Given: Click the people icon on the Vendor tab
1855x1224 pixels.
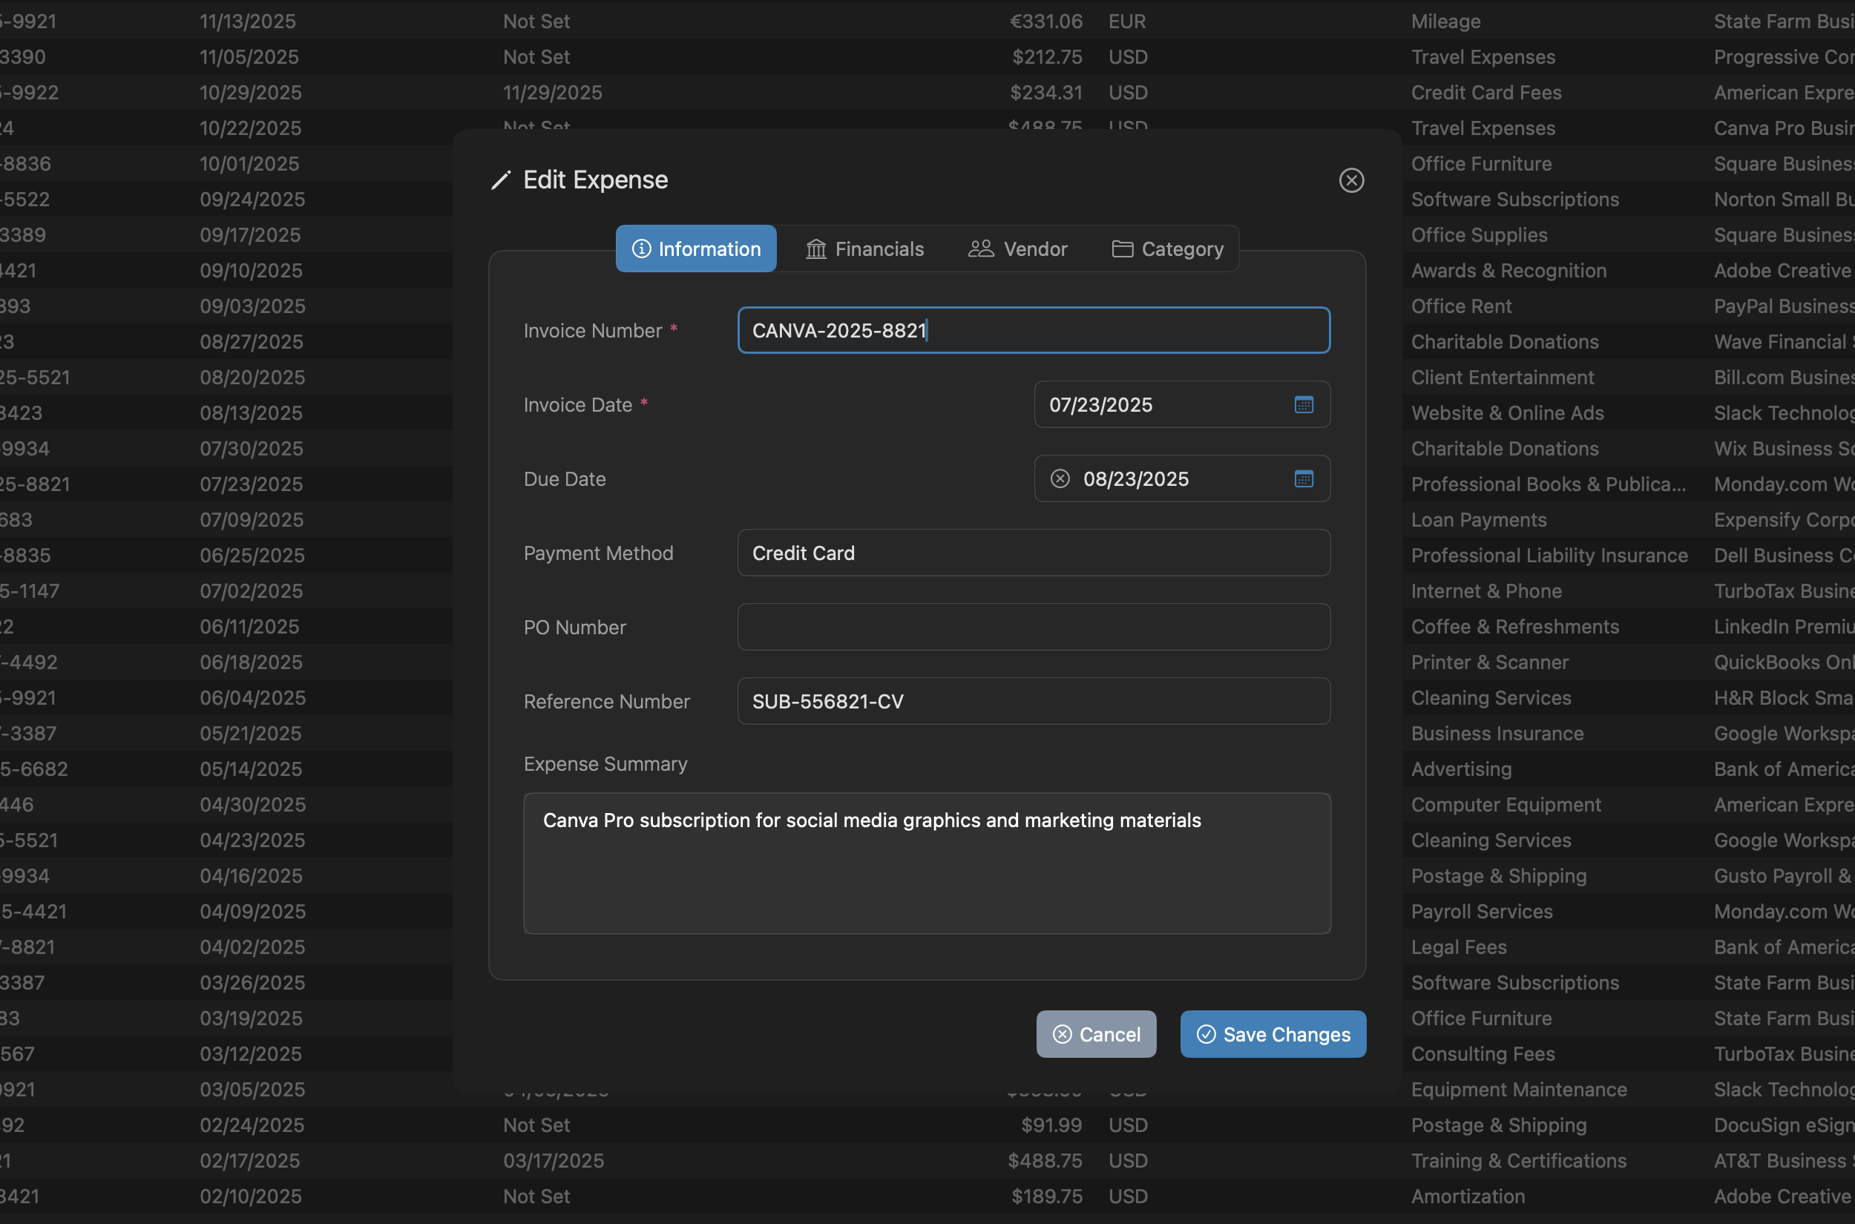Looking at the screenshot, I should pos(981,249).
